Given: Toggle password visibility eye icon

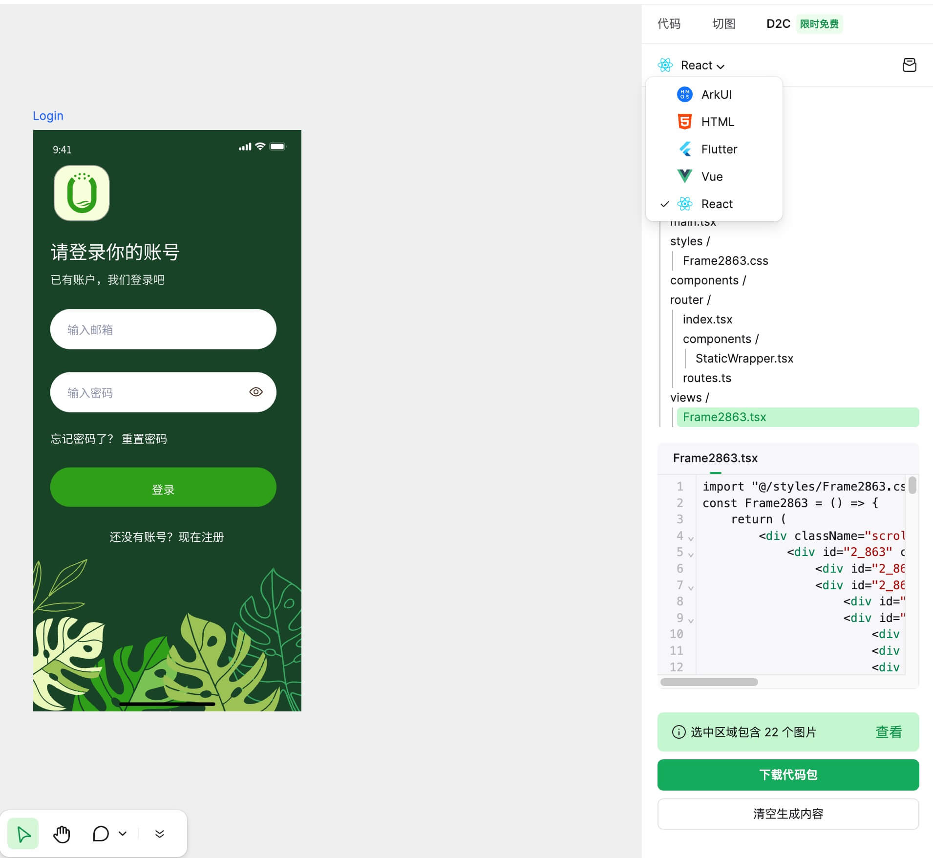Looking at the screenshot, I should 256,392.
